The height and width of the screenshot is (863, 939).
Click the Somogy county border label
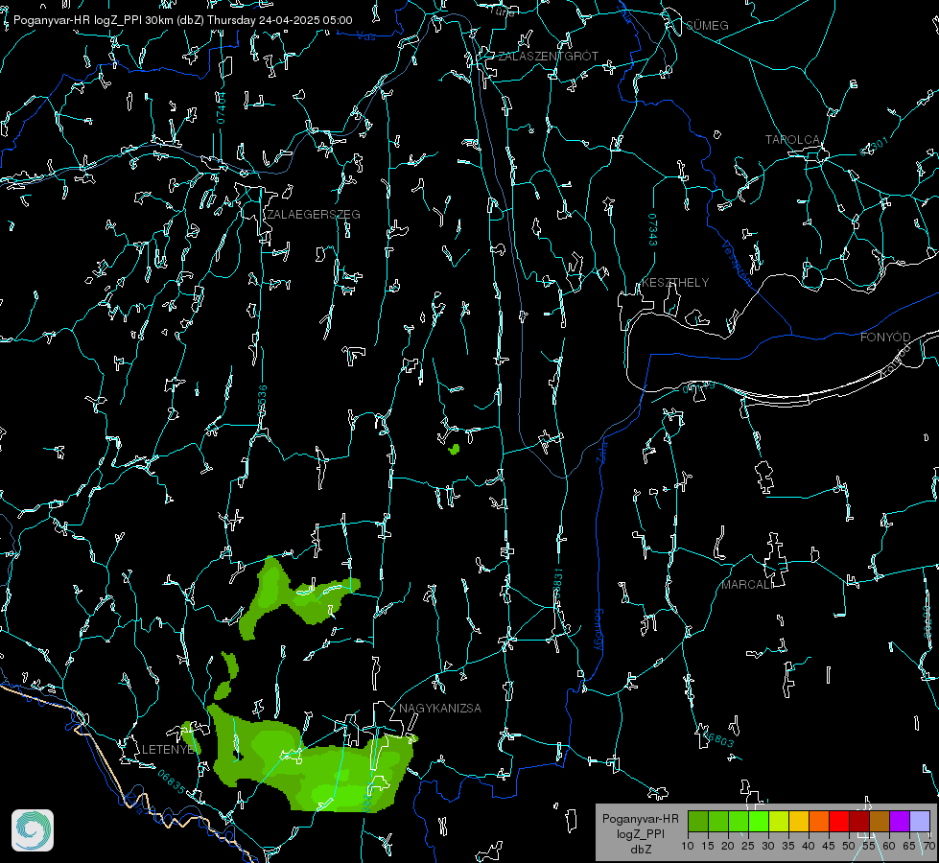[598, 629]
